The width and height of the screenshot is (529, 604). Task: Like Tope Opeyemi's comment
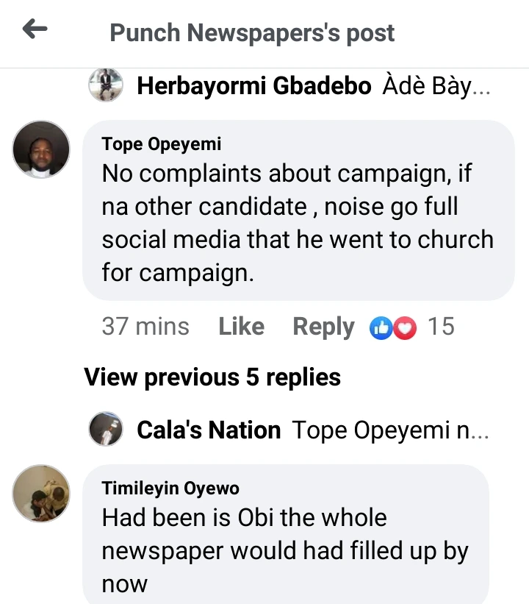pyautogui.click(x=241, y=327)
